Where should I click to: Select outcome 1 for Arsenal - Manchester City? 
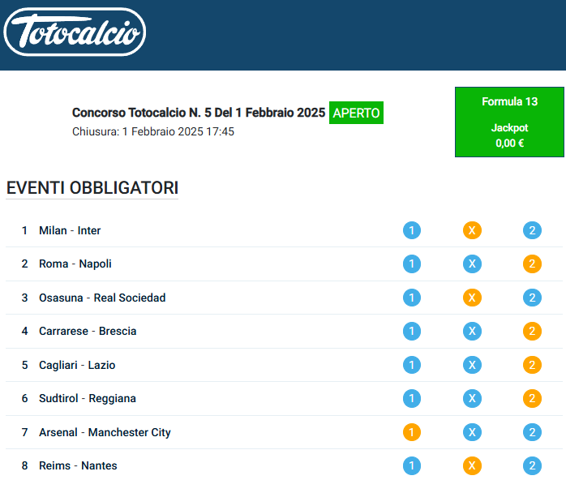412,432
